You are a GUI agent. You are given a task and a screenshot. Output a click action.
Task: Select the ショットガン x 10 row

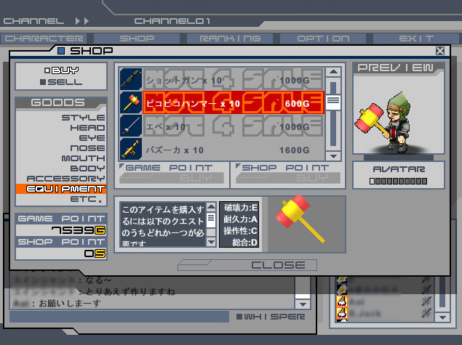tap(222, 79)
